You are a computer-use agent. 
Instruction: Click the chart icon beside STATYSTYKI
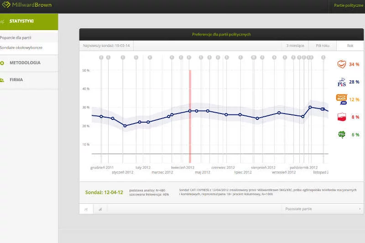click(2, 22)
